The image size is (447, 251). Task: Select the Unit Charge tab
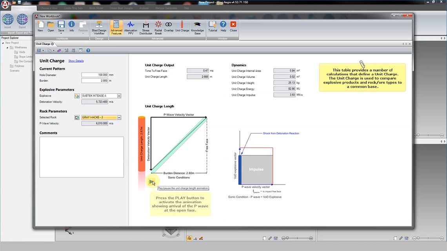coord(42,44)
